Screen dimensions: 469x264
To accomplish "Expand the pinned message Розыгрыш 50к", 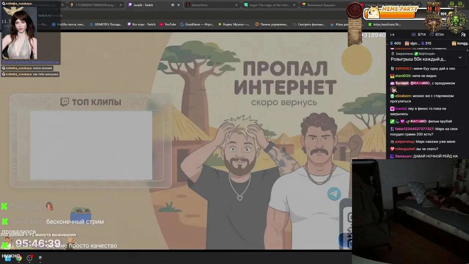I will (460, 58).
